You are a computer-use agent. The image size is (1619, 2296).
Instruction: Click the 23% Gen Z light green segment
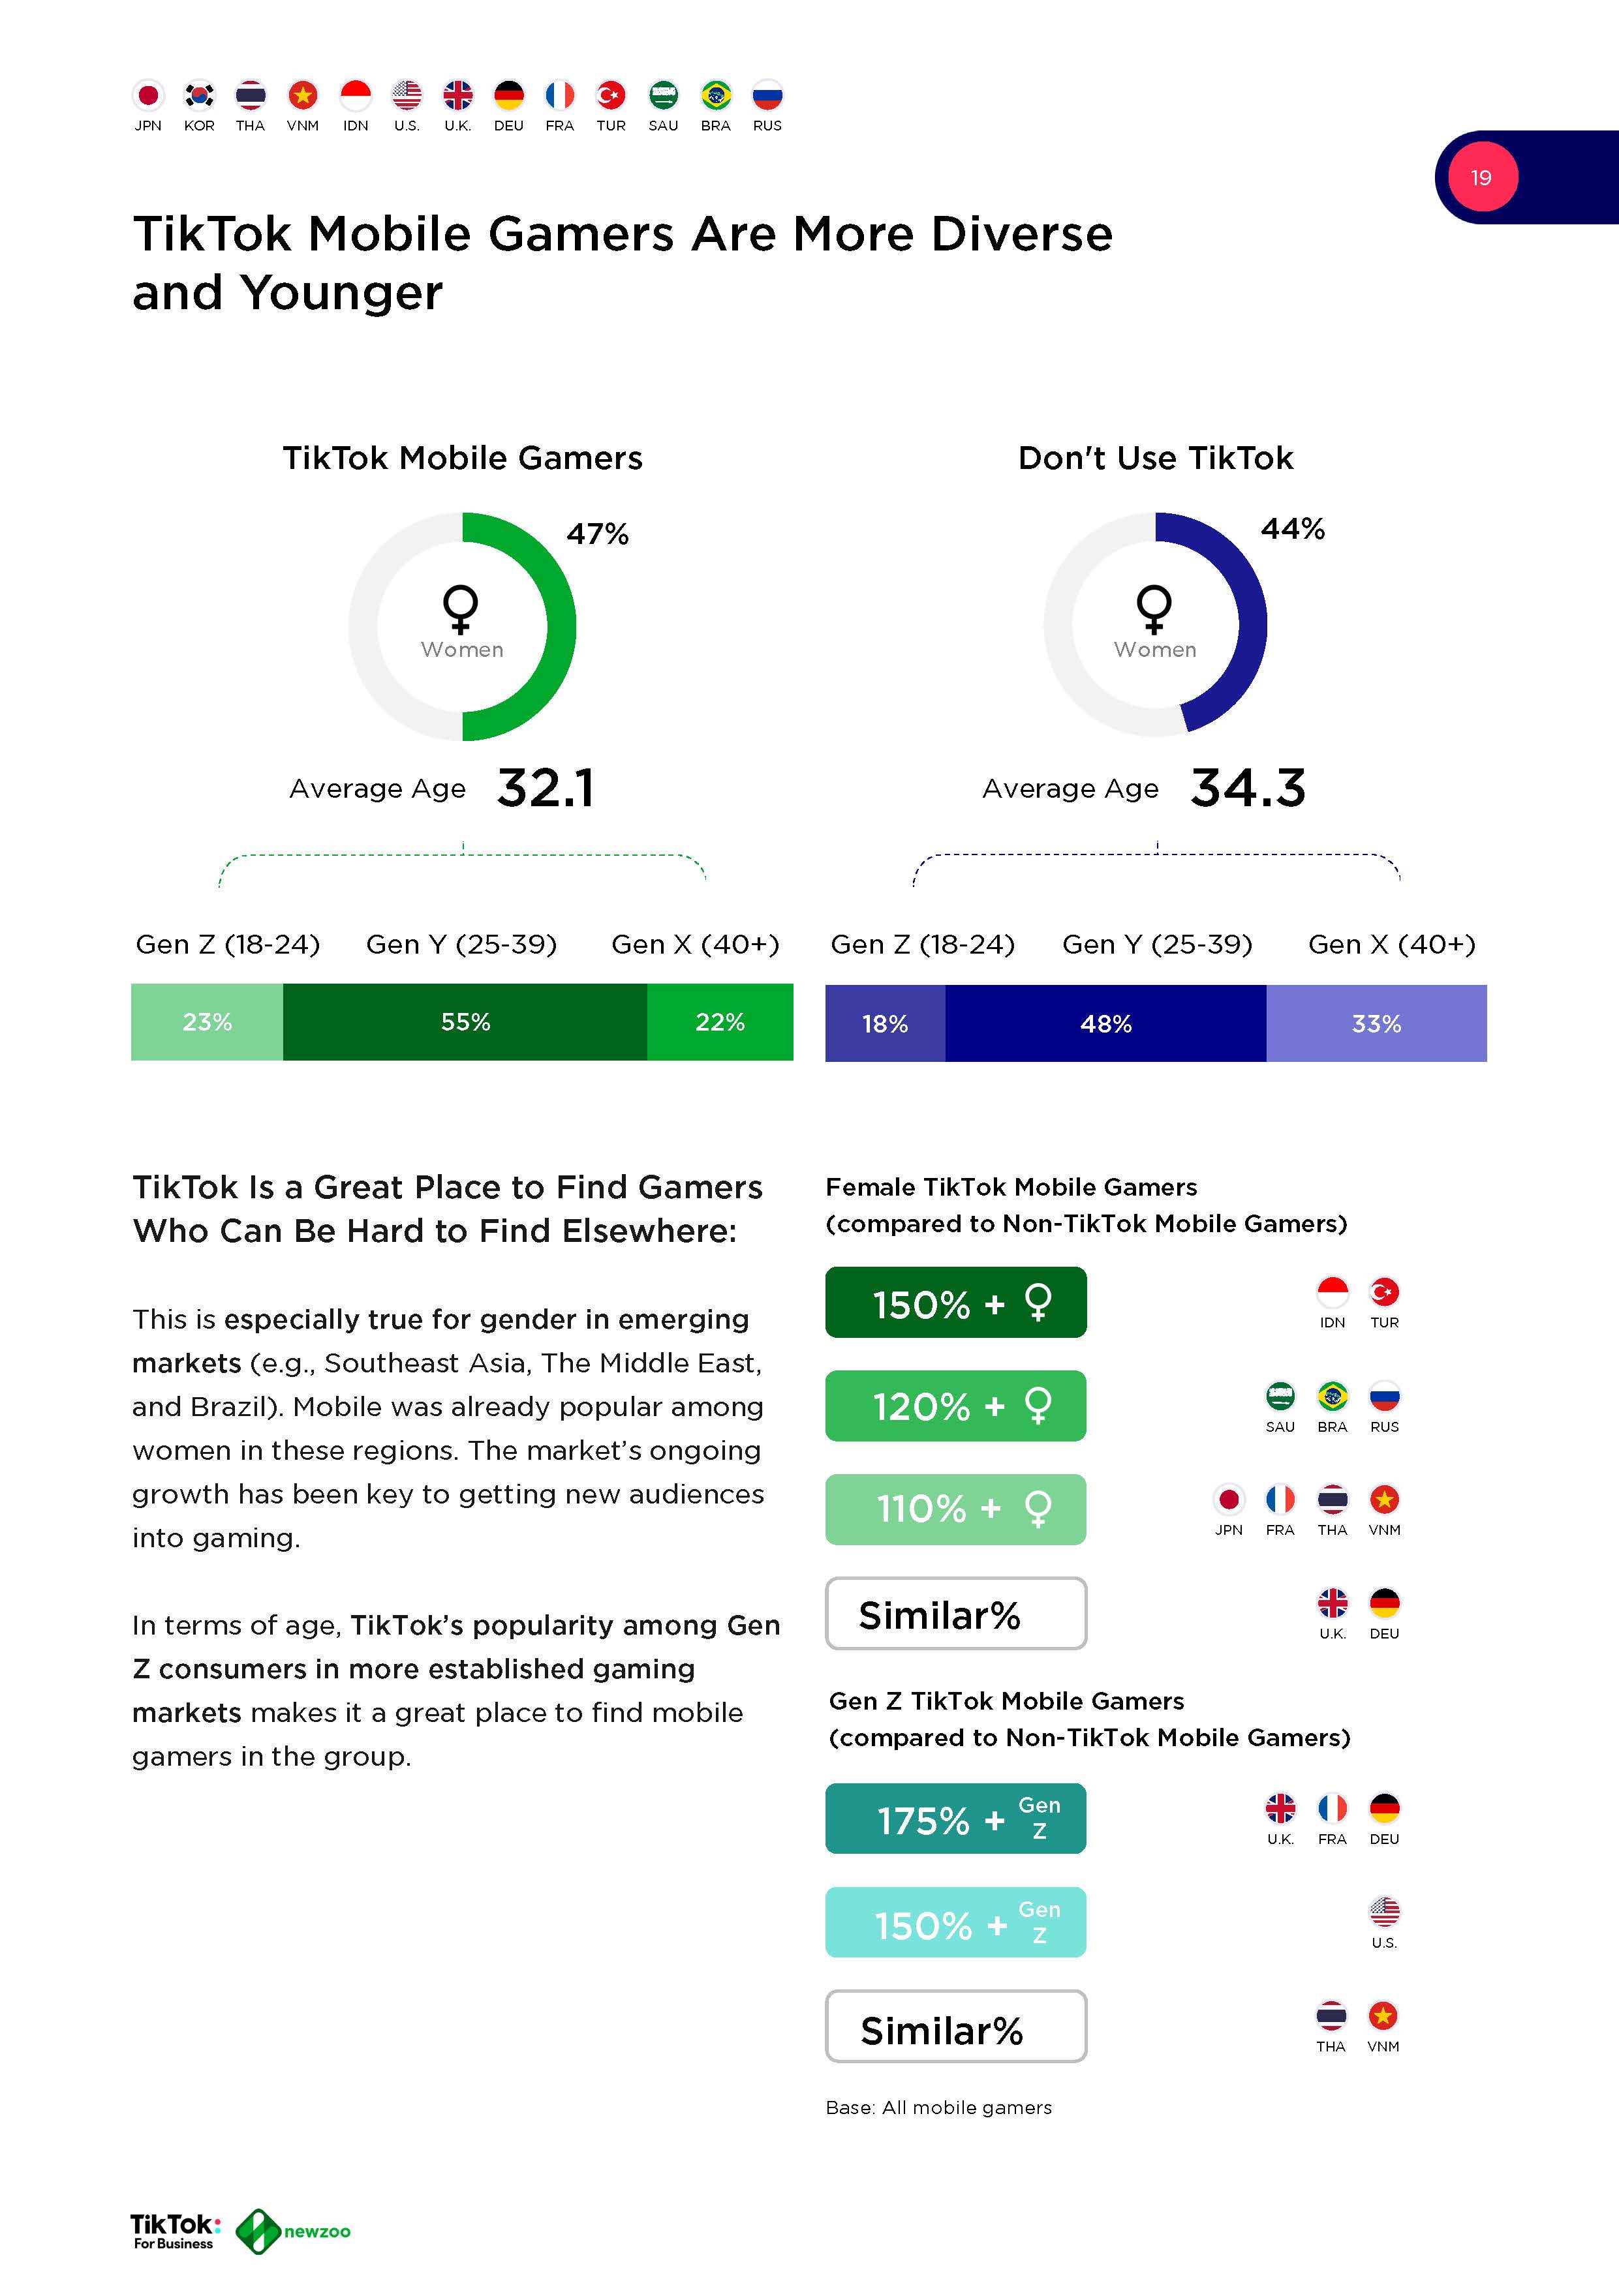click(207, 1022)
